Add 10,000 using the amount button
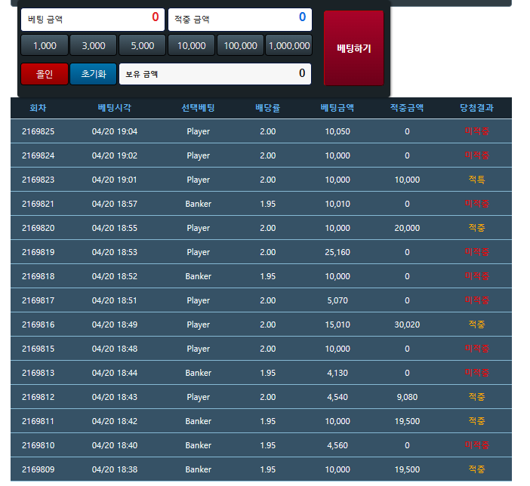530x486 pixels. [191, 45]
